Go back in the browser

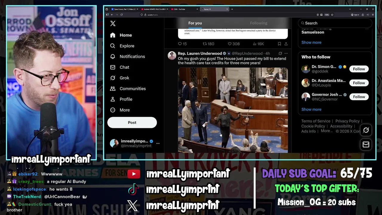tap(112, 15)
